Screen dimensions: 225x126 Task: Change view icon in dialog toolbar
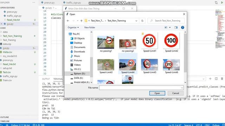click(166, 27)
